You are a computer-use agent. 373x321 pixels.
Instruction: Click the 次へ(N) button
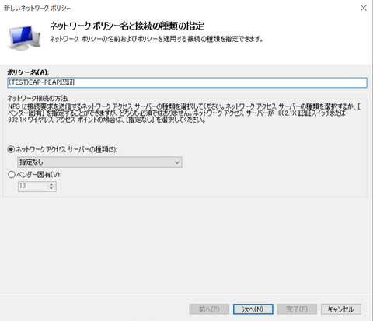pyautogui.click(x=253, y=309)
